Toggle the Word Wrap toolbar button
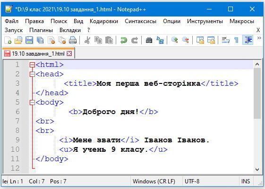This screenshot has width=265, height=189. coord(225,40)
